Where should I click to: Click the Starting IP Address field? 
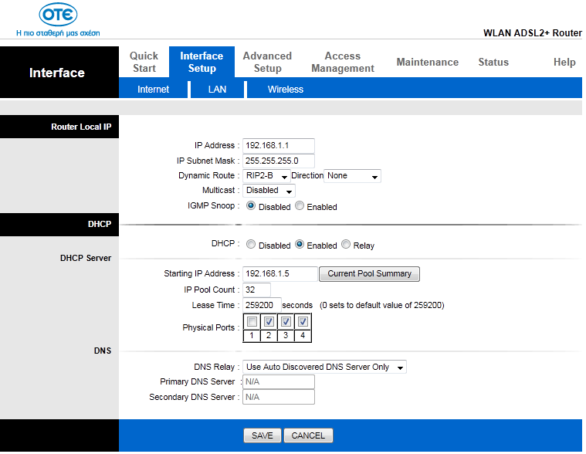point(279,274)
